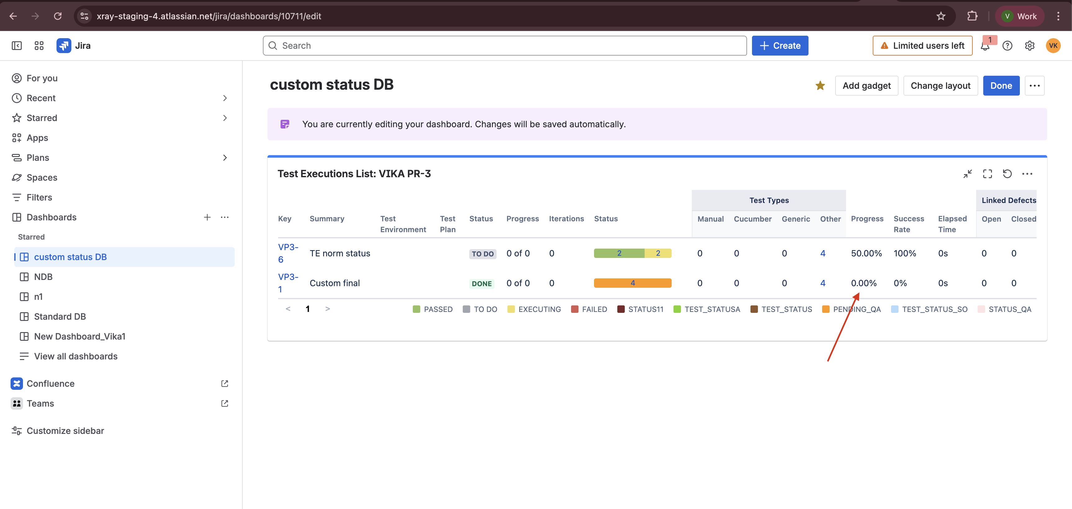Expand the Recent section chevron
The width and height of the screenshot is (1072, 509).
click(225, 98)
